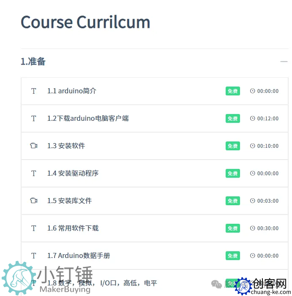Open lesson 1.8 数字，模拟，I/O口，高低，电平
292x296 pixels.
(102, 283)
